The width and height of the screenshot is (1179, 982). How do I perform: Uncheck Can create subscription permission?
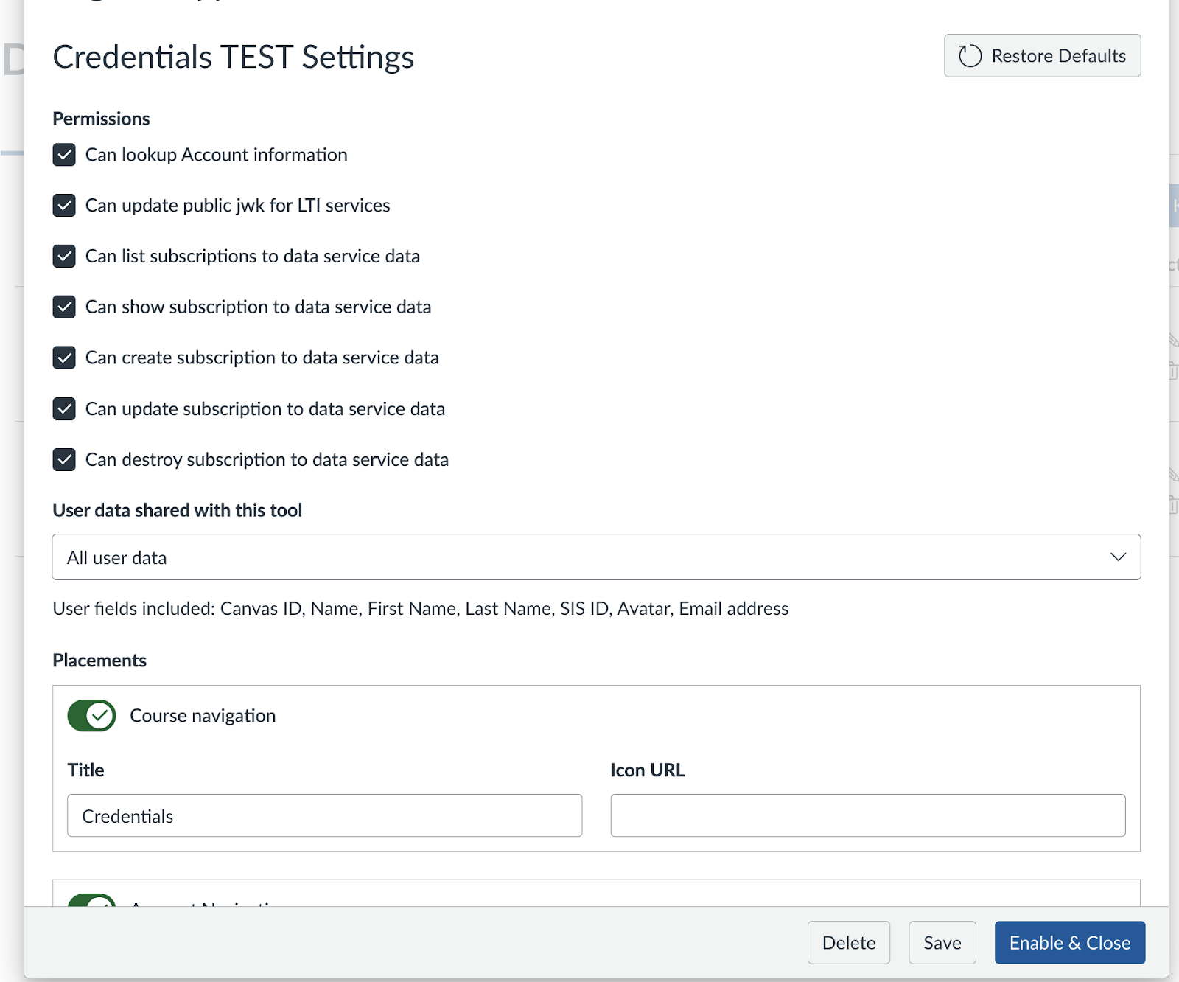point(64,358)
